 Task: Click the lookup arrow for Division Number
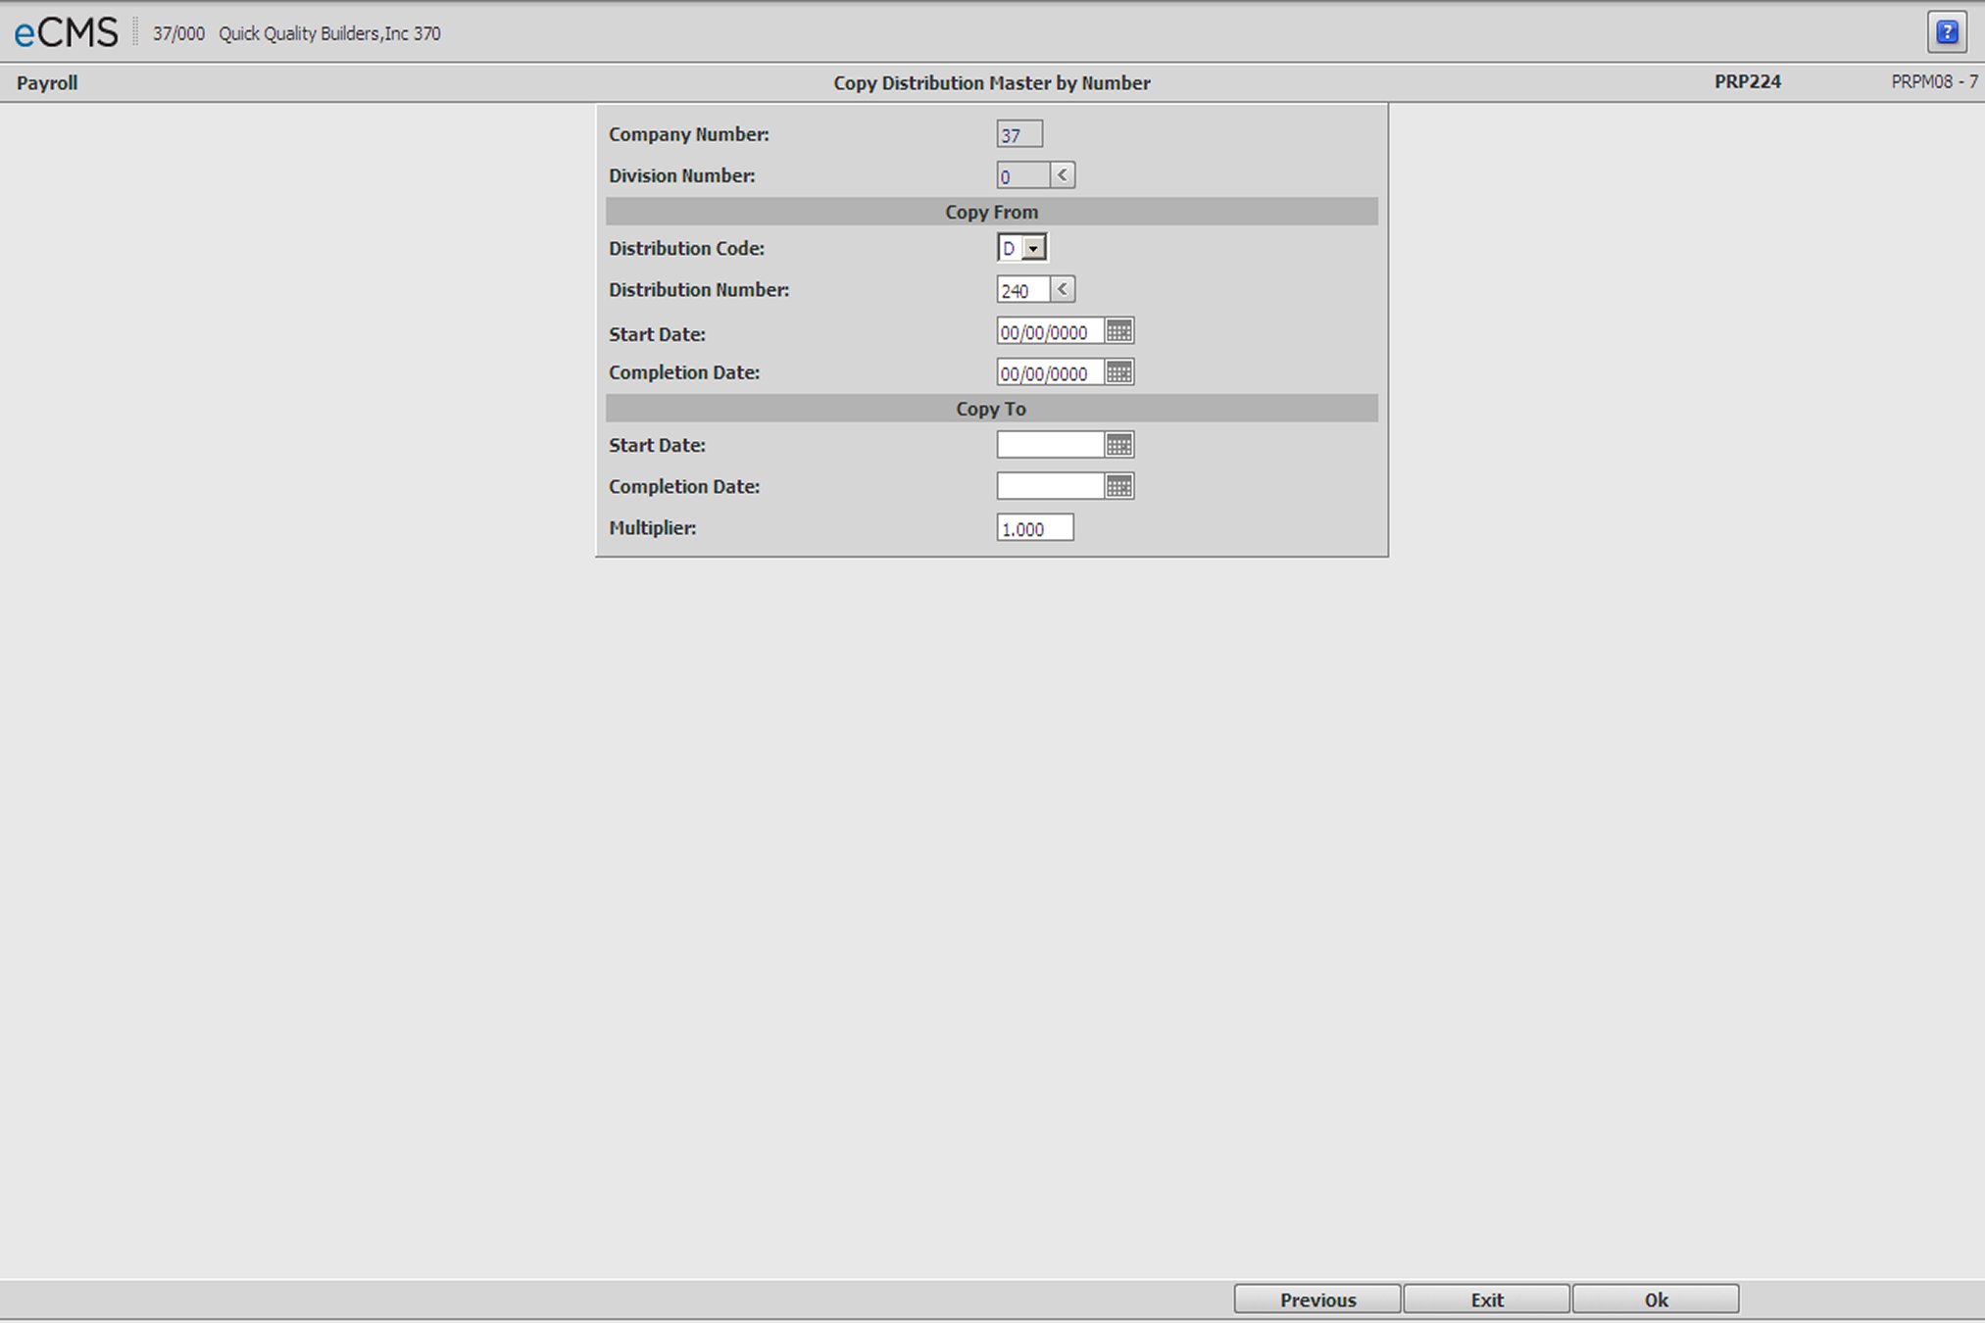pos(1062,174)
